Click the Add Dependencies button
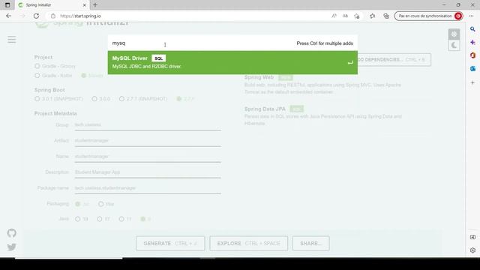The height and width of the screenshot is (270, 480). (394, 60)
